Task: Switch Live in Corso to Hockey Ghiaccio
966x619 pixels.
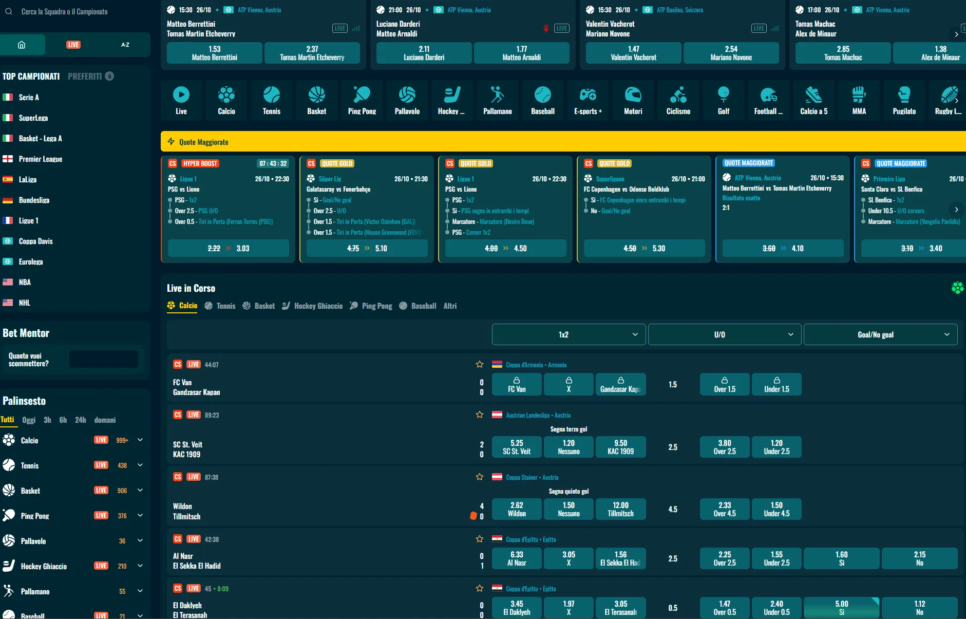Action: (312, 306)
